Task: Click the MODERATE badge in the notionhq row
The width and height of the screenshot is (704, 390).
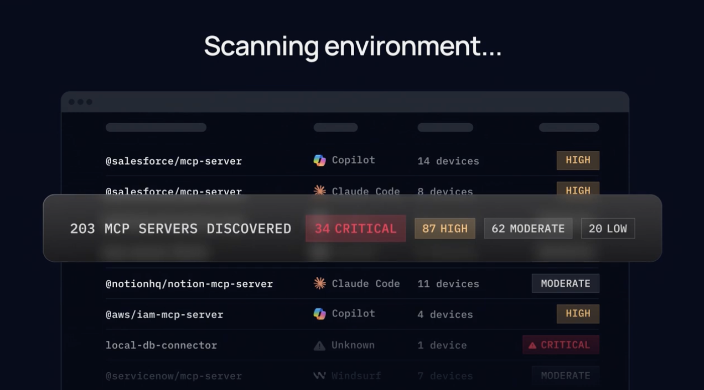Action: pyautogui.click(x=566, y=283)
